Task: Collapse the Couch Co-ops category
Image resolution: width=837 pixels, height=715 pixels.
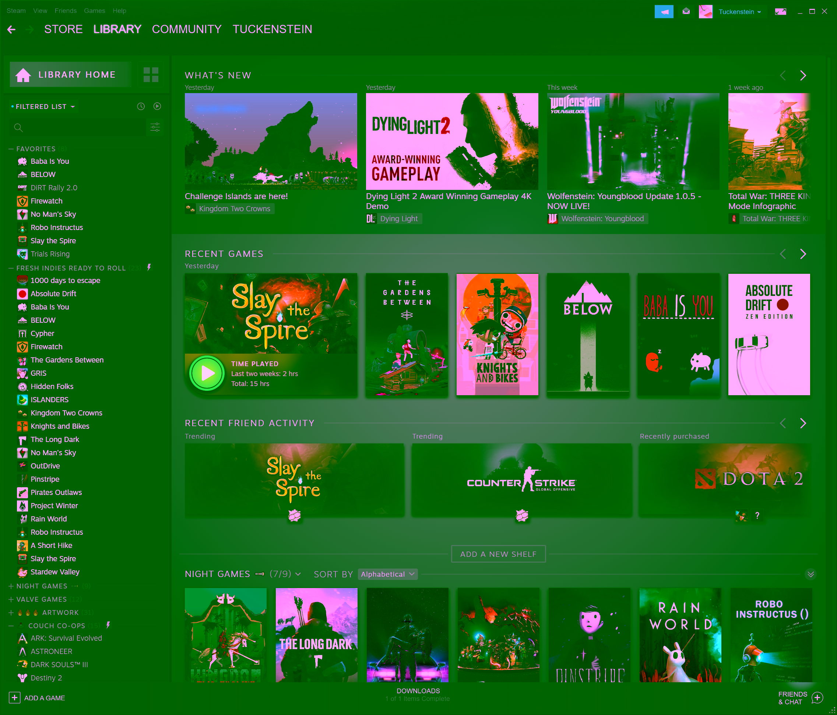Action: 11,626
